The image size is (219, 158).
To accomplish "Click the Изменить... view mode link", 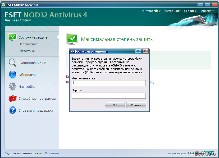I will (x=53, y=153).
